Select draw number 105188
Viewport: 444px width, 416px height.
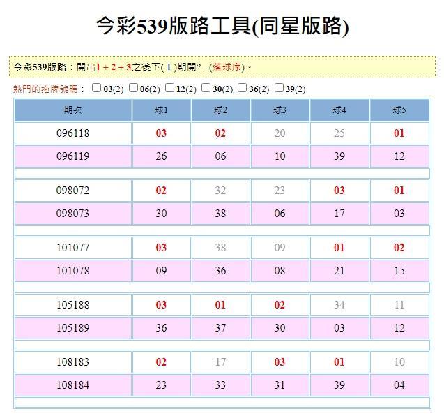tap(72, 305)
